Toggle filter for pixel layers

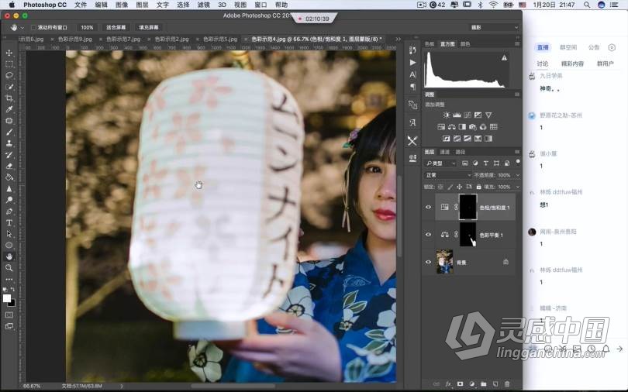(465, 163)
